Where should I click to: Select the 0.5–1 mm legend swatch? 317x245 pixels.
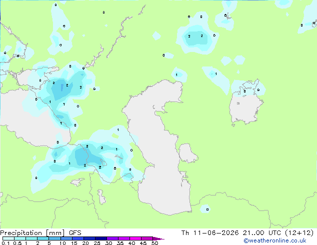click(20, 238)
